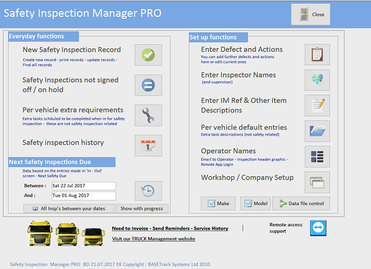Click 'Operator Names' text

click(228, 151)
